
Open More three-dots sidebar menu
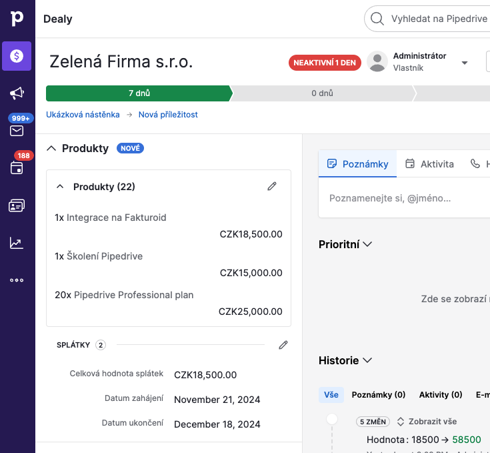tap(17, 280)
